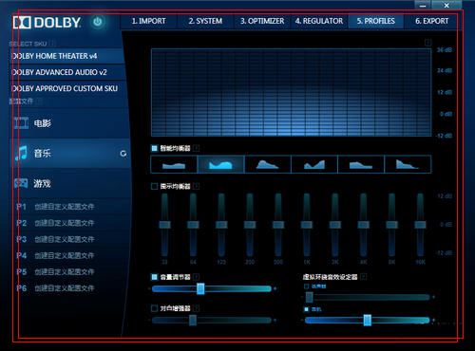Enable the 图示均衡器 checkbox
The width and height of the screenshot is (475, 351).
(155, 186)
